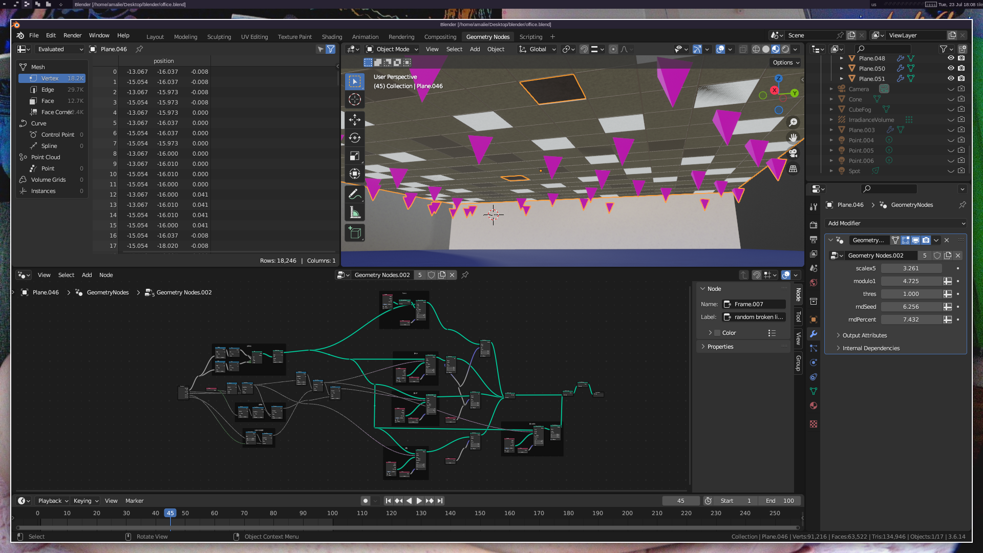
Task: Open the viewport Options button
Action: point(786,62)
